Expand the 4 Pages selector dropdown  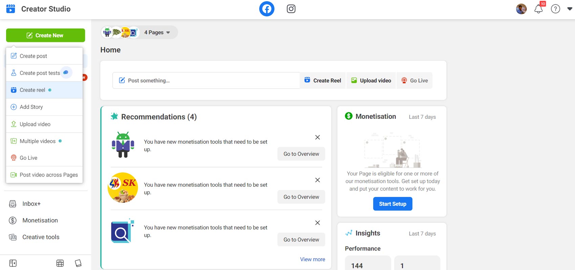click(139, 32)
